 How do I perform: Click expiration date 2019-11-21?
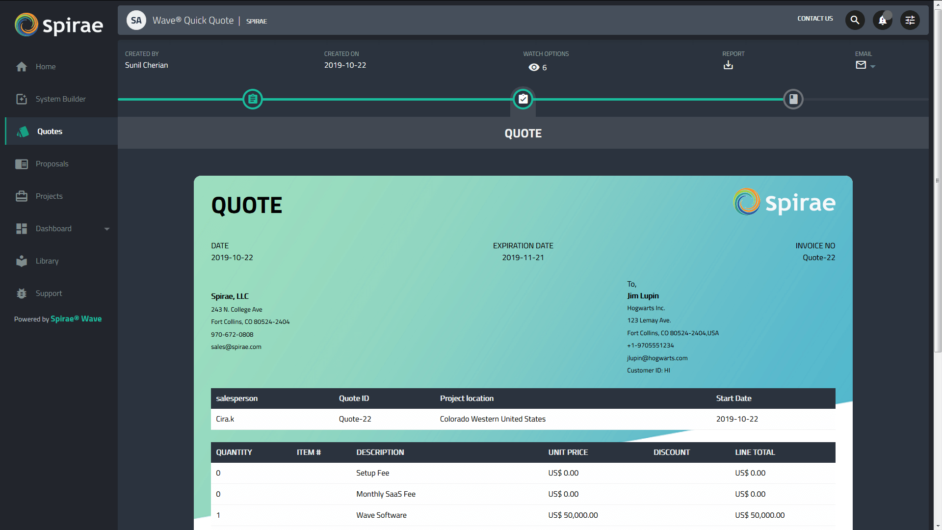[523, 258]
